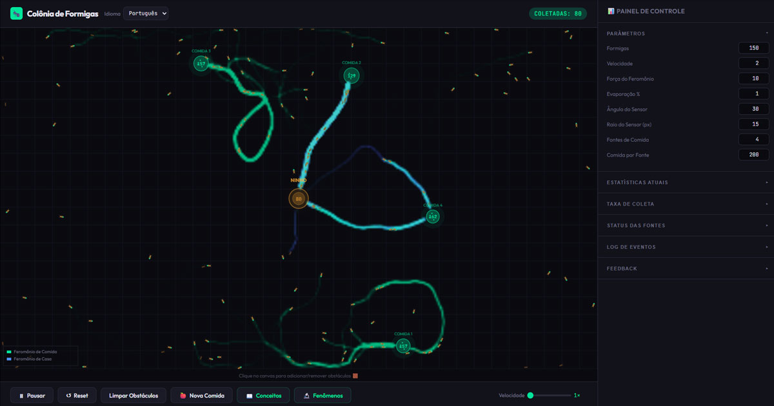The image size is (774, 406).
Task: Open the Fenômenos microscope panel
Action: pos(322,395)
